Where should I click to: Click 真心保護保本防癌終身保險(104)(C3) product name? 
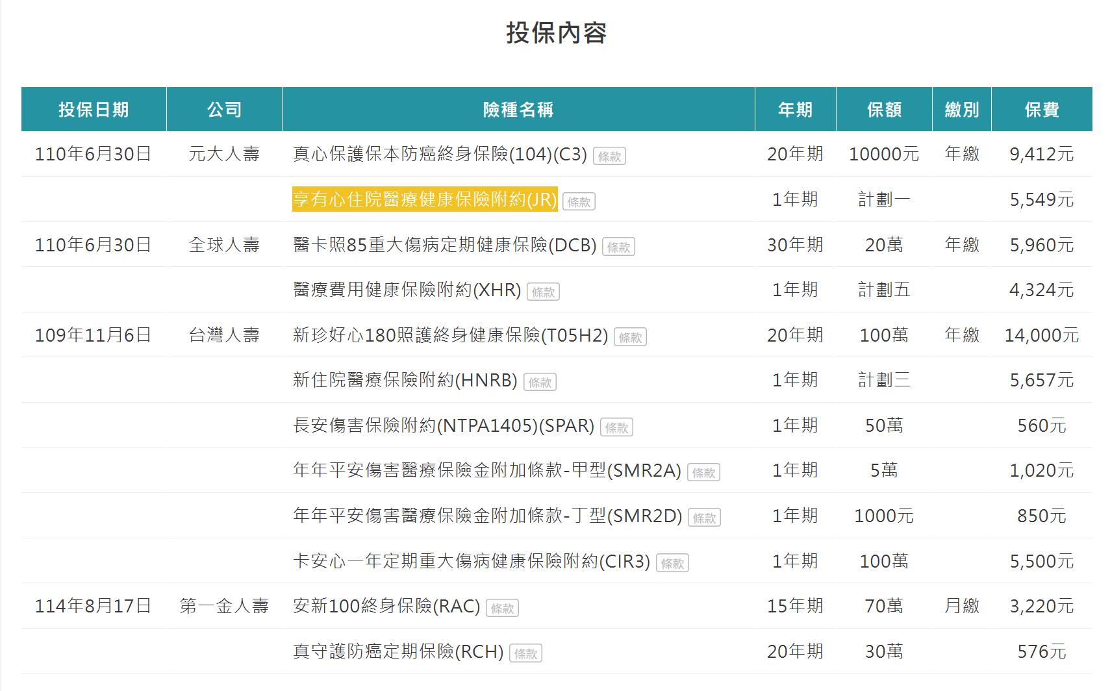440,154
